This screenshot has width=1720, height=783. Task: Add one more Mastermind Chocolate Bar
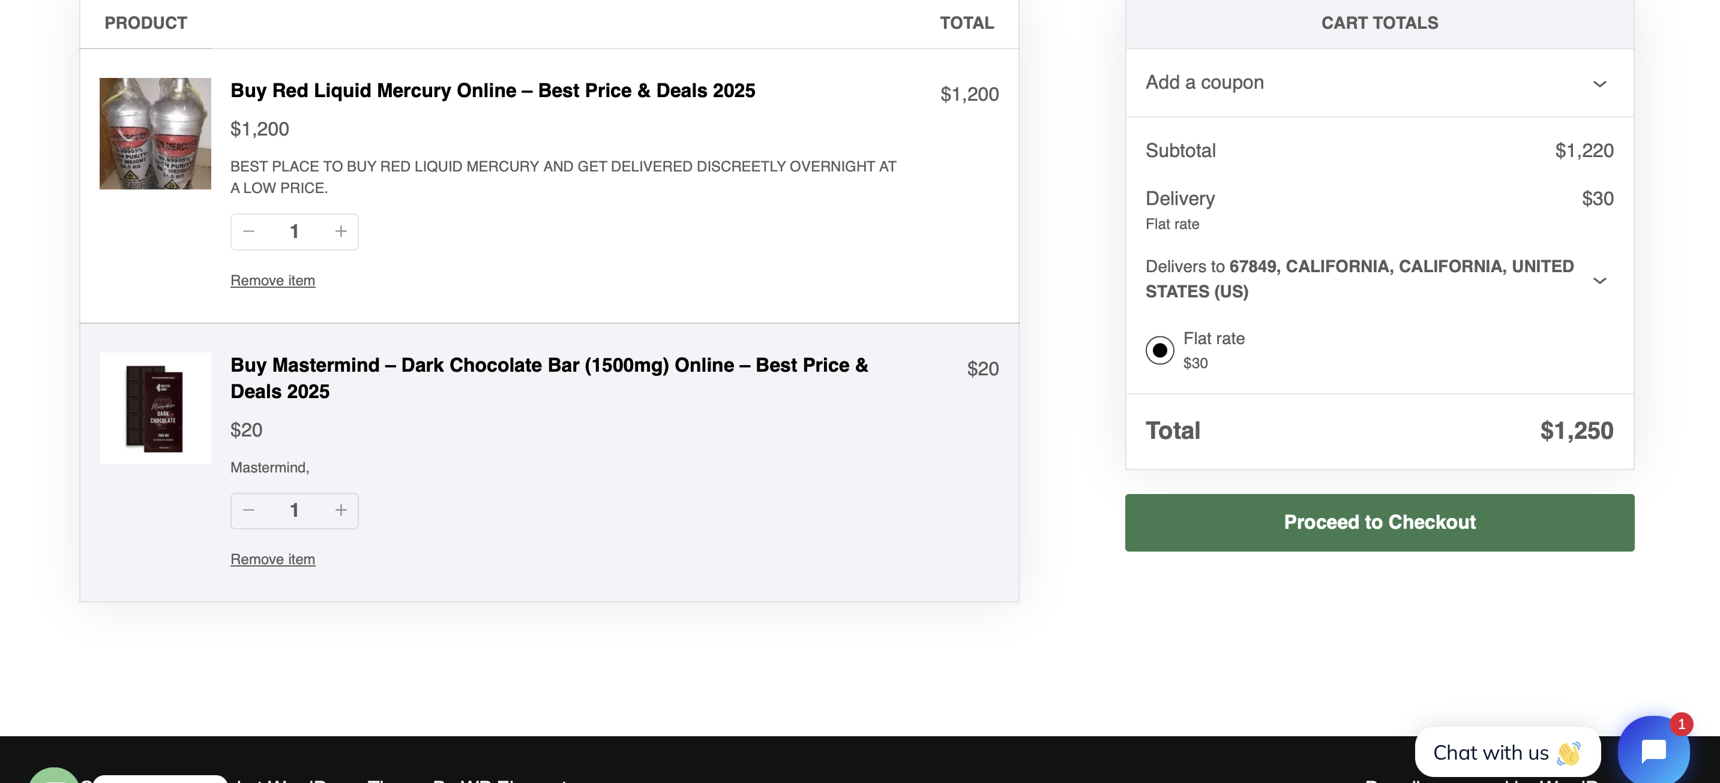[x=340, y=510]
